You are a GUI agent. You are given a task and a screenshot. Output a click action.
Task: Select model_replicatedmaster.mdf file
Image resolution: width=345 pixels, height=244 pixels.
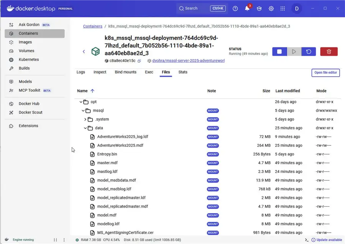(x=123, y=206)
